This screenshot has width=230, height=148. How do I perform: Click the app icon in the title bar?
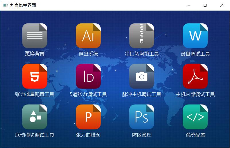(5, 5)
